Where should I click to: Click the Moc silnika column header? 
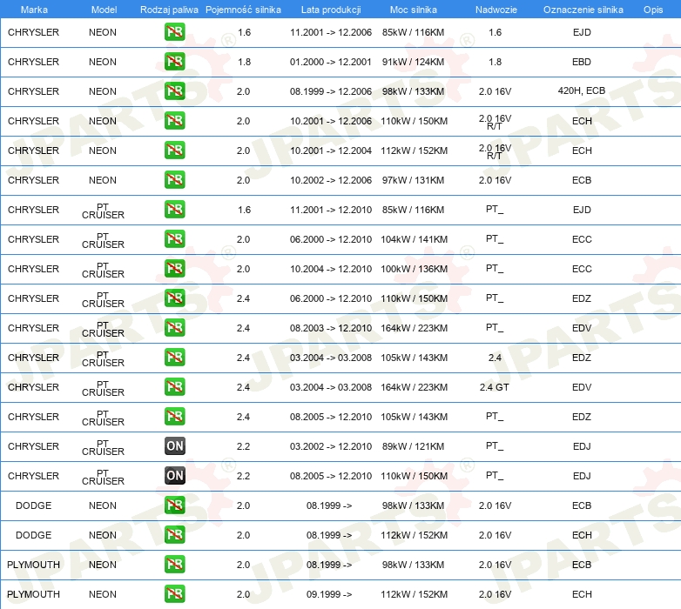click(414, 10)
